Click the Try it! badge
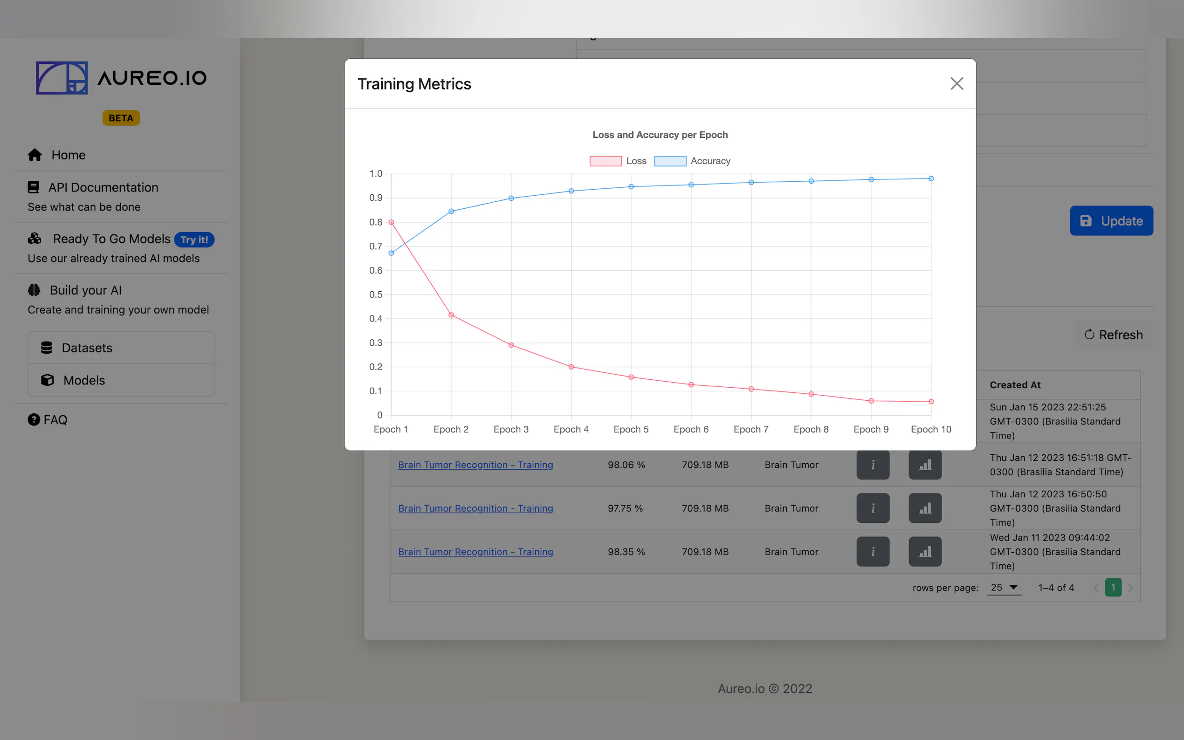The width and height of the screenshot is (1184, 740). (x=194, y=240)
